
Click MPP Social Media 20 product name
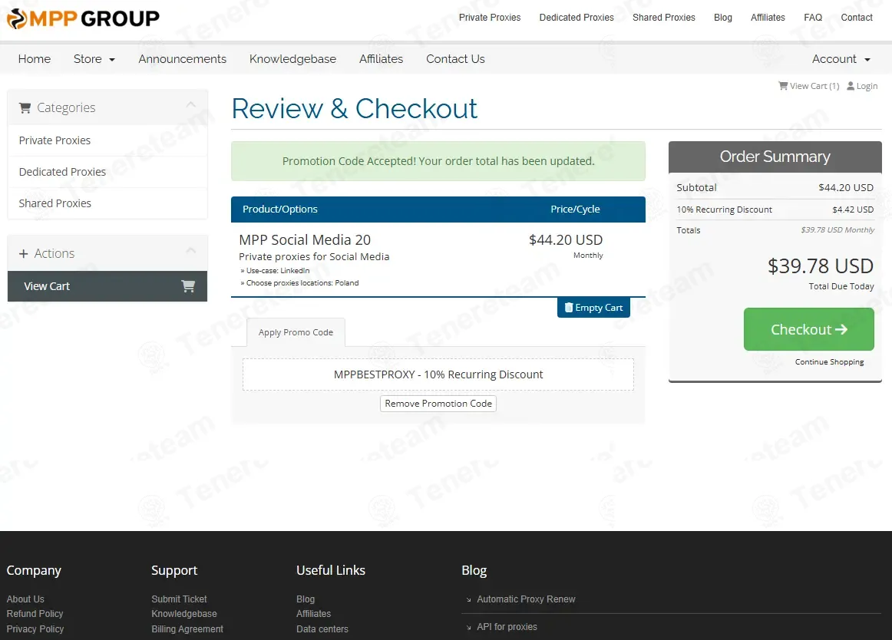click(x=305, y=240)
